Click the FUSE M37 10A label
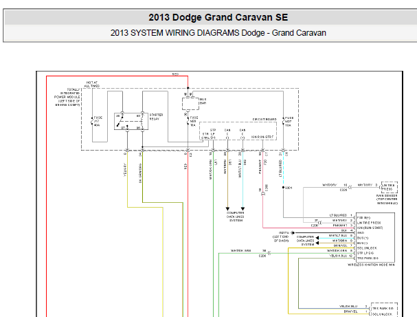This screenshot has width=417, height=317. (289, 122)
